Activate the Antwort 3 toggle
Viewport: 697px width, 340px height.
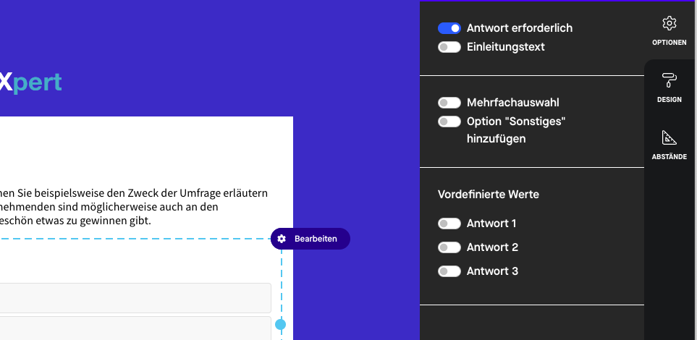pos(449,271)
